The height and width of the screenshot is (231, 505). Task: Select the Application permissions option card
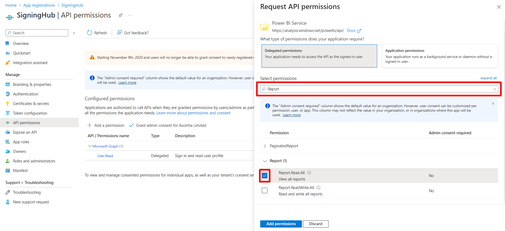[x=440, y=56]
